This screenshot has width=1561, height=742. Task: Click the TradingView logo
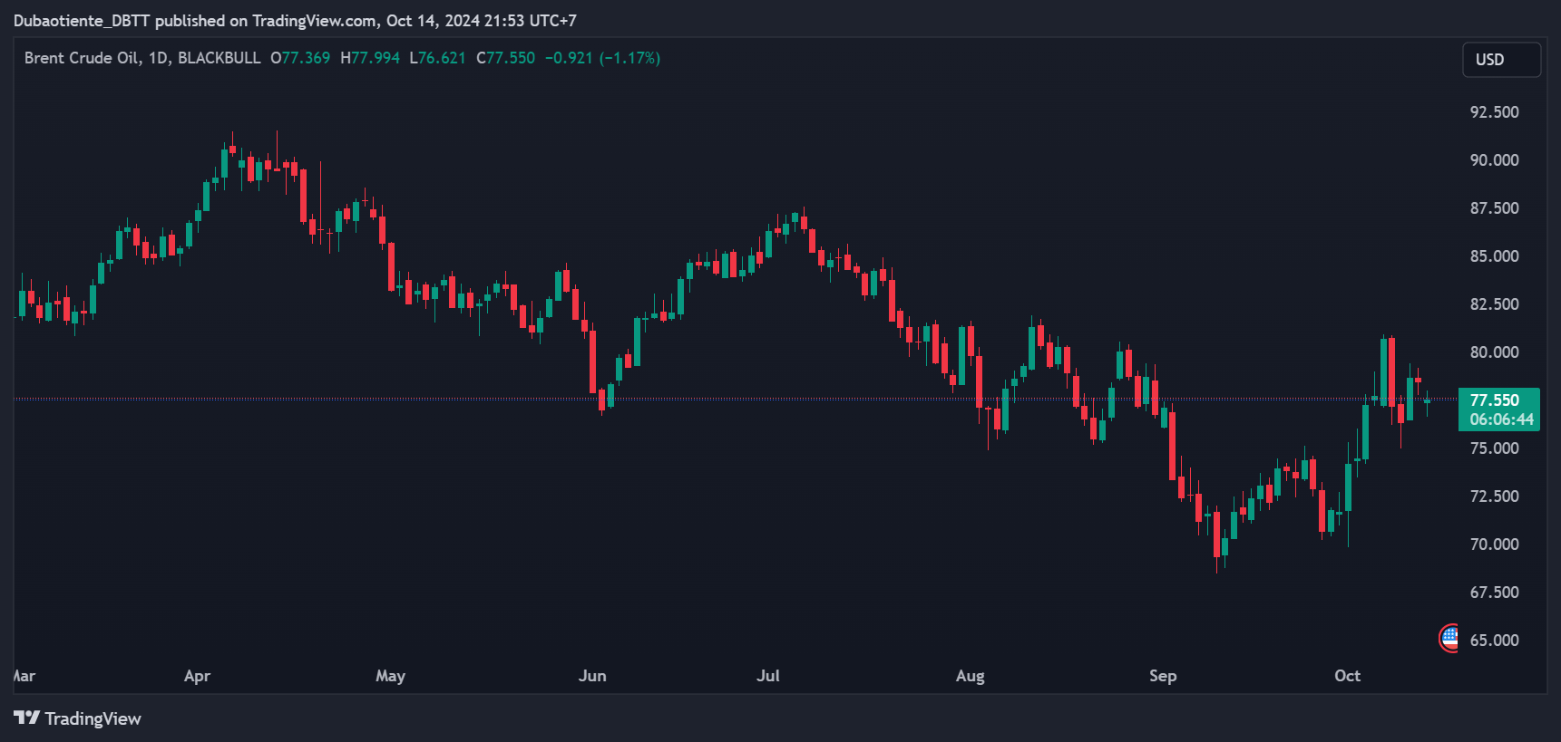(x=78, y=718)
